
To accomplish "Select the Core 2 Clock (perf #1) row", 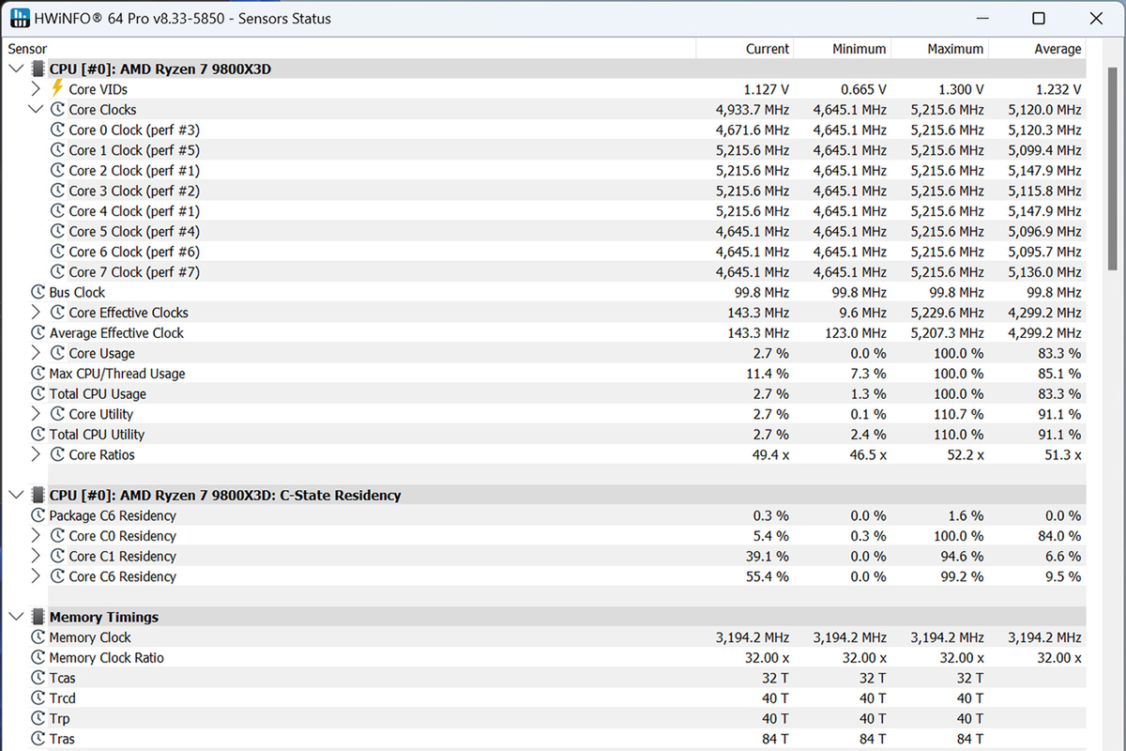I will click(133, 170).
